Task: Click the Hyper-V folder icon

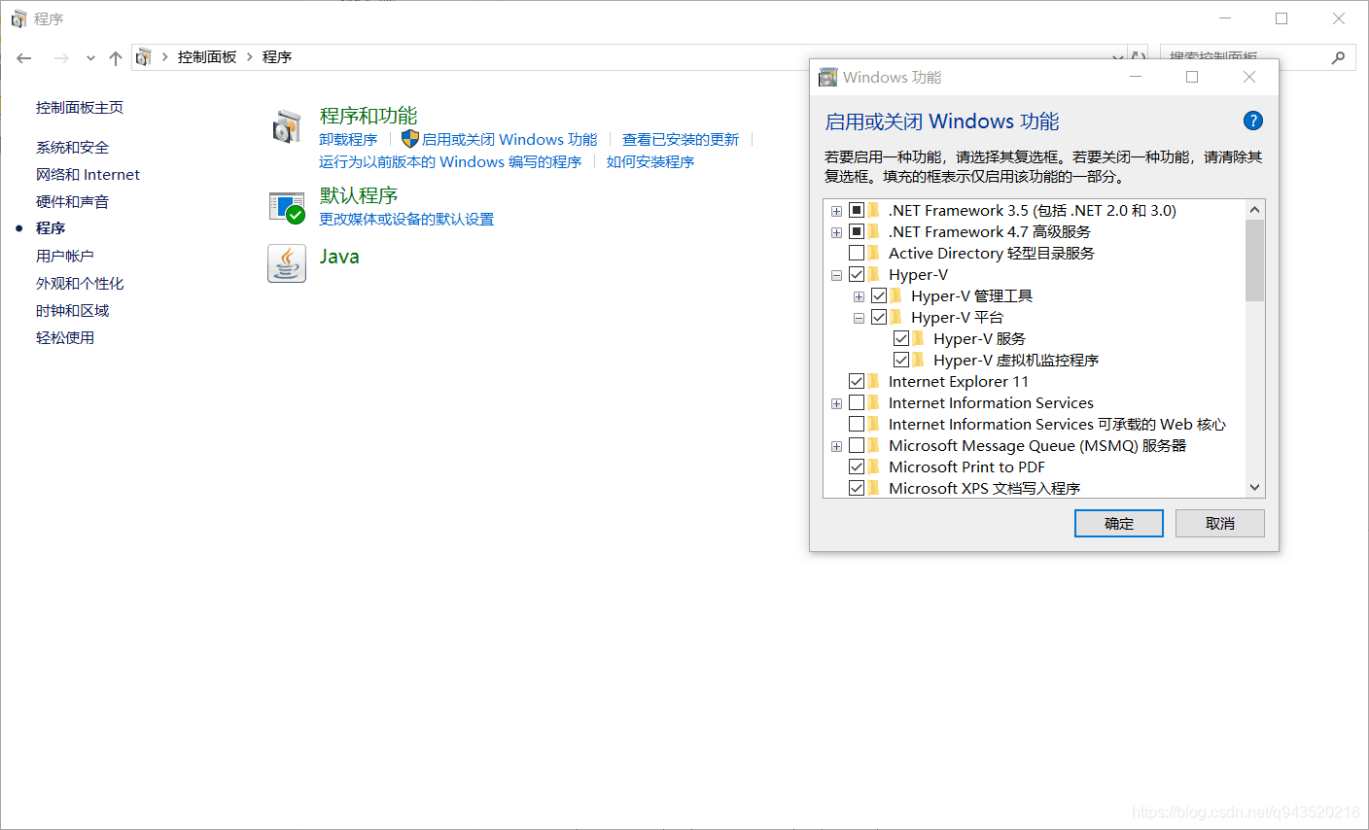Action: 874,274
